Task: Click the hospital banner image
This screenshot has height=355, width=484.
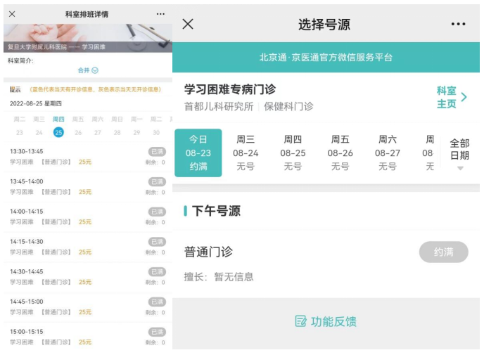Action: point(87,38)
